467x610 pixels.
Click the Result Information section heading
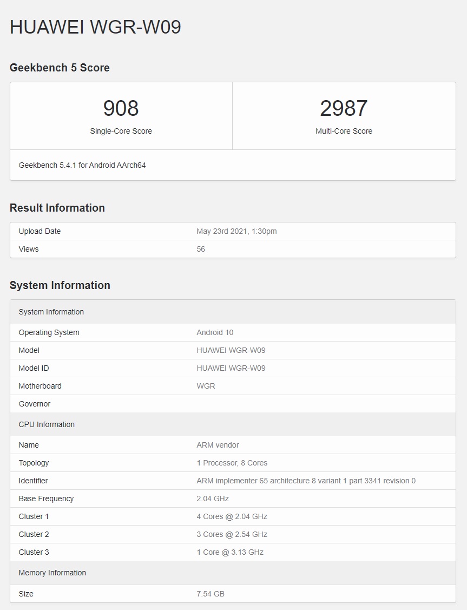(x=57, y=208)
